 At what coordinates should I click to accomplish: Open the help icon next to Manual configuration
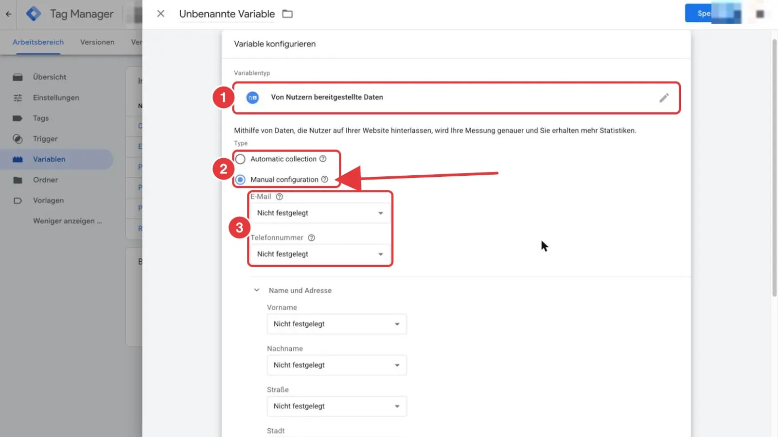[x=325, y=179]
